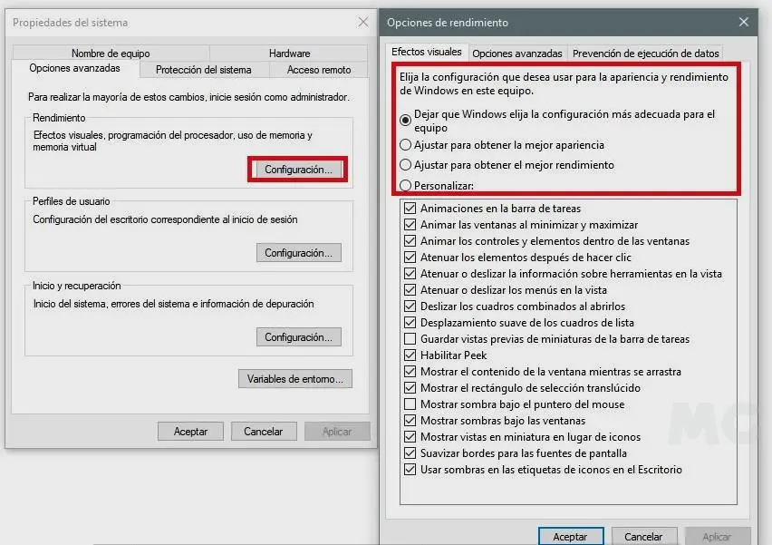Toggle Atenuar o deslizar la información sobre herramientas

[410, 273]
